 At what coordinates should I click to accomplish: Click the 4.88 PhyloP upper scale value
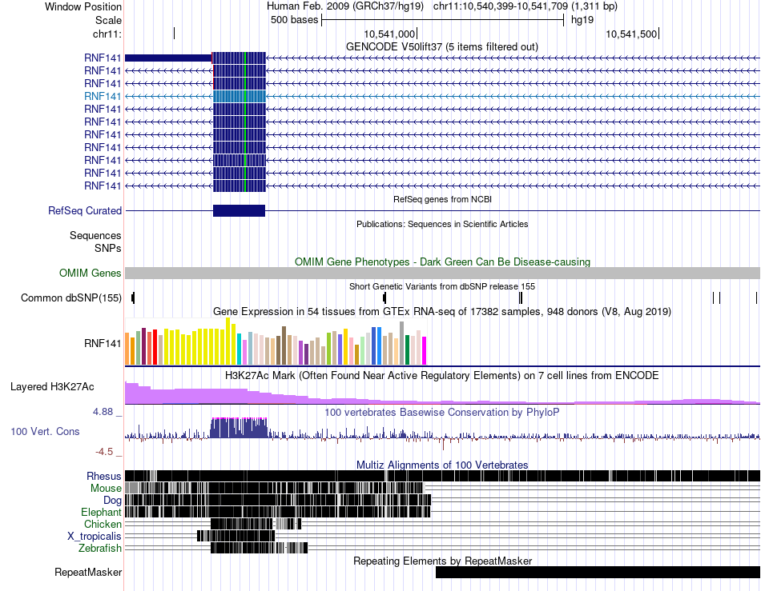point(103,412)
